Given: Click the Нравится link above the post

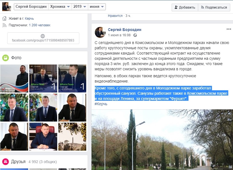Looking at the screenshot, I should (x=115, y=16).
